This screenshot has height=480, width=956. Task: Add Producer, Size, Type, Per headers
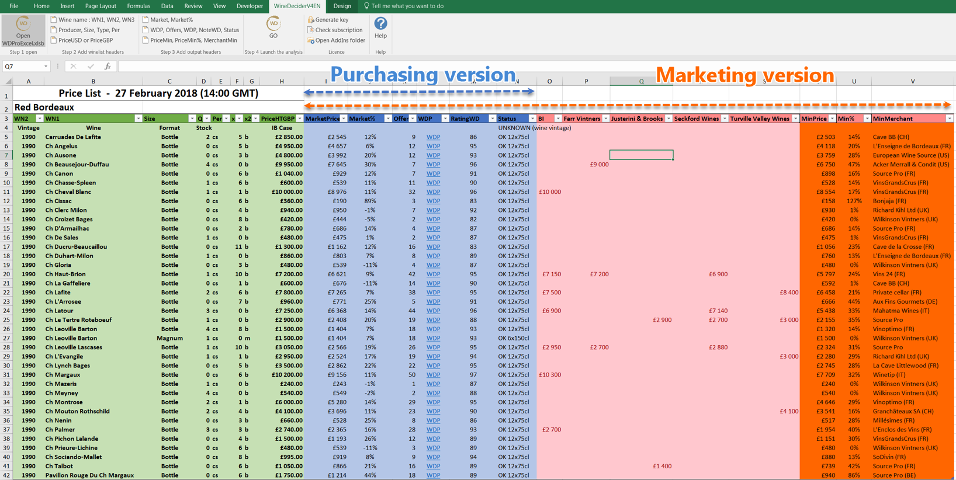point(85,30)
